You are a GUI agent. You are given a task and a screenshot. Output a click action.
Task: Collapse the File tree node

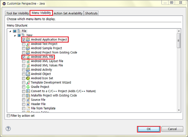pyautogui.click(x=10, y=31)
